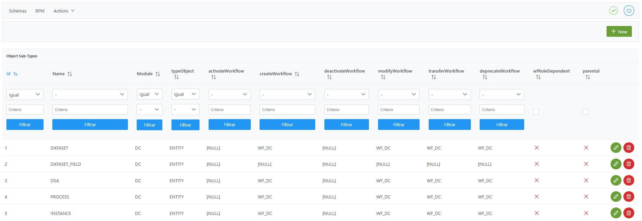Open the Id operator dropdown showing Igual
The image size is (642, 221).
tap(25, 94)
